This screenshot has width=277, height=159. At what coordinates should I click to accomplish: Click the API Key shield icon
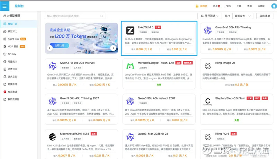pyautogui.click(x=5, y=54)
